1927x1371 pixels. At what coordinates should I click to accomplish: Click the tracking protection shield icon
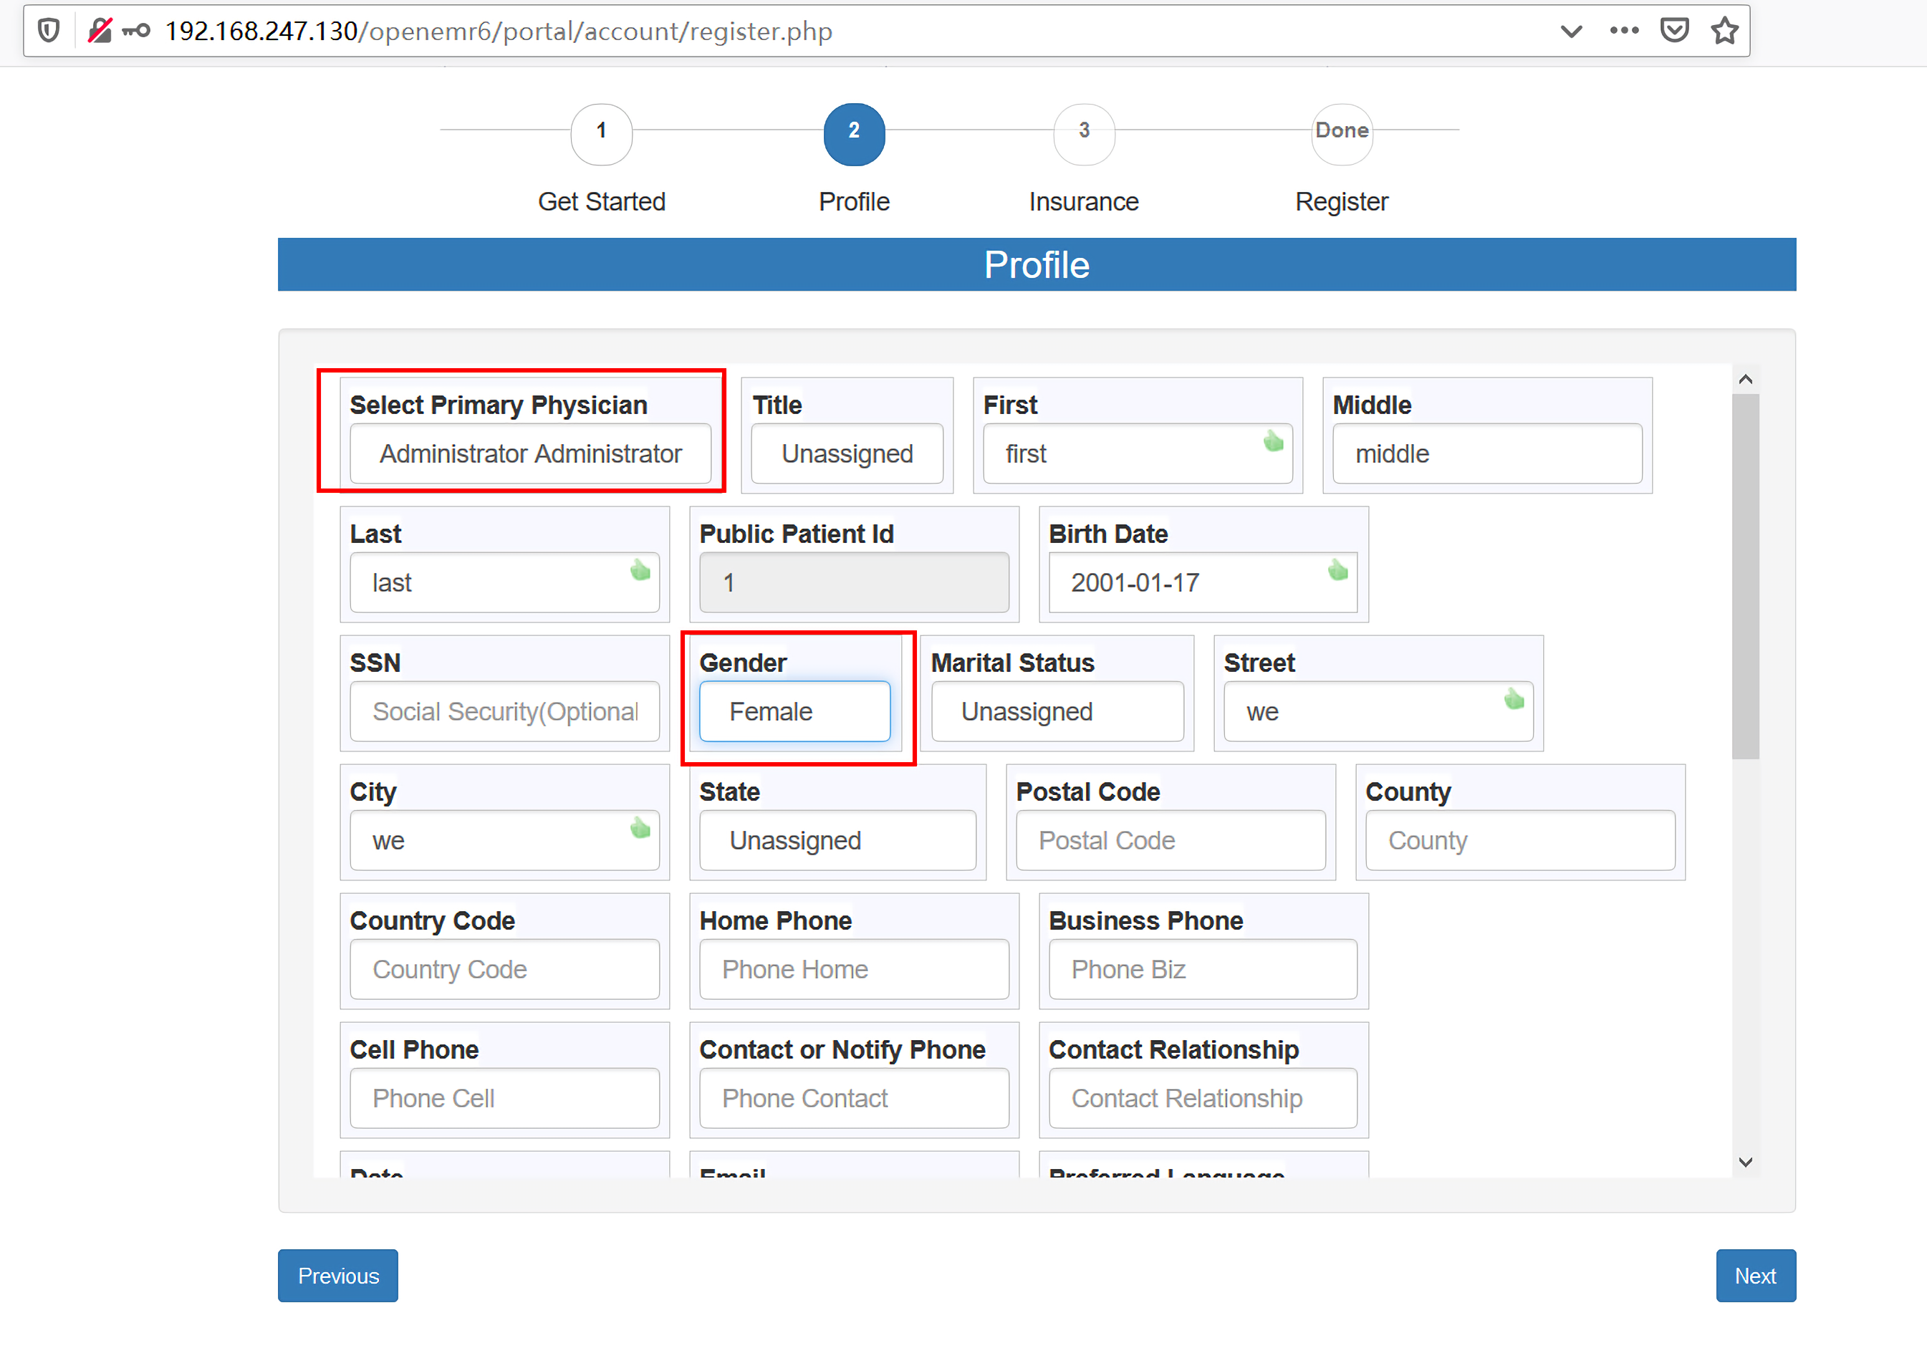click(49, 32)
